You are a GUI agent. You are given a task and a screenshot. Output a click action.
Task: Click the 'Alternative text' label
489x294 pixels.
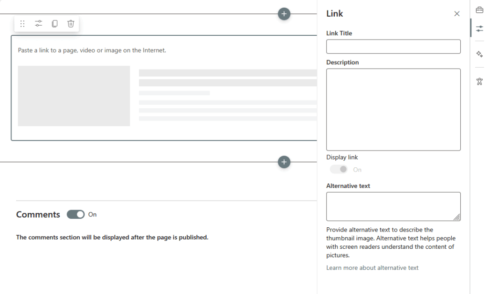coord(348,186)
